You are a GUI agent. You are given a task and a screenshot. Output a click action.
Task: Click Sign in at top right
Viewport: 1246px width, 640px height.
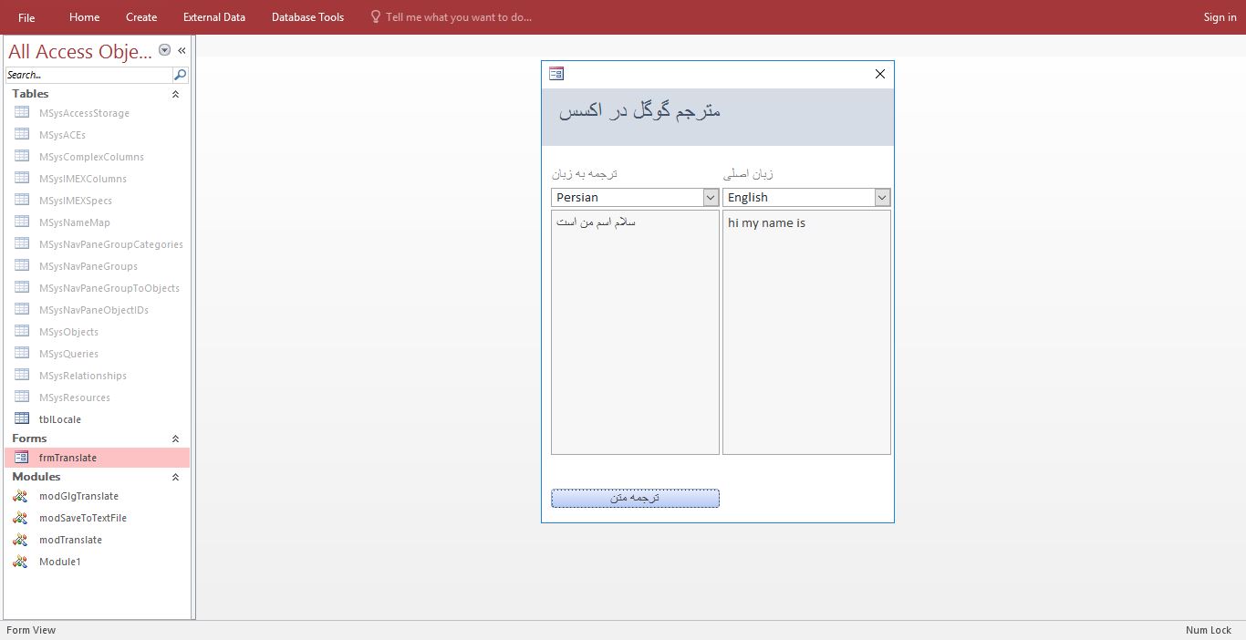(x=1220, y=17)
